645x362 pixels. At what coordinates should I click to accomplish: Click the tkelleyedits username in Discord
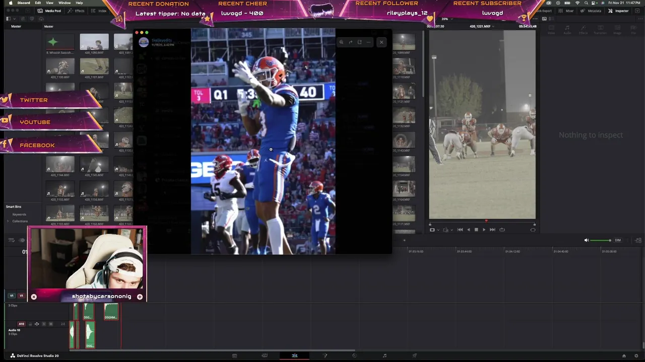pyautogui.click(x=162, y=40)
